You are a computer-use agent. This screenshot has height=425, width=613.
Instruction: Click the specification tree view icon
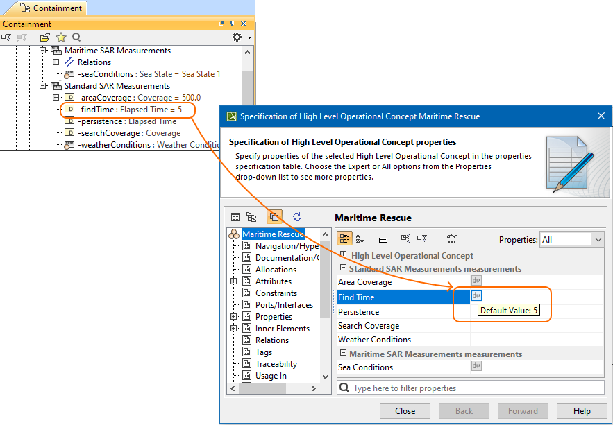pos(251,217)
